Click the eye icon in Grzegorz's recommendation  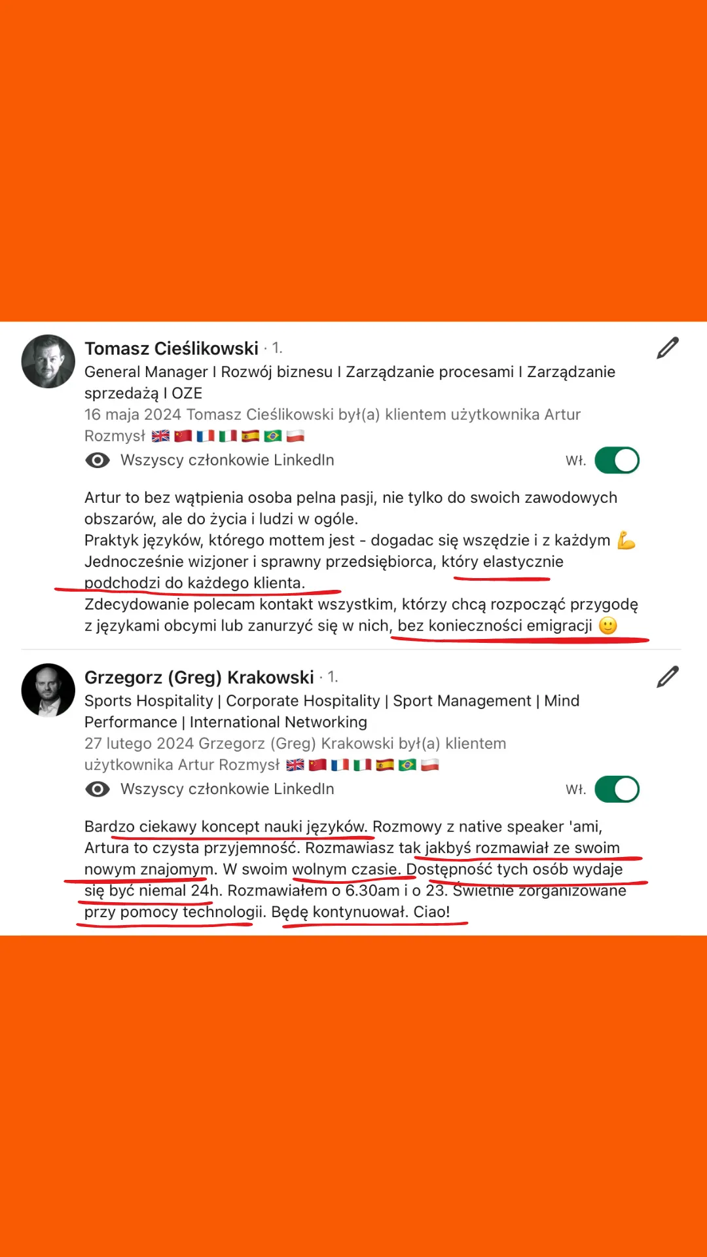[98, 789]
